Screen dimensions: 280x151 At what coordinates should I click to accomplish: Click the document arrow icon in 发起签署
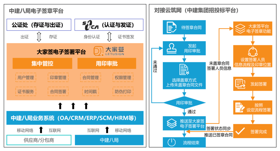pos(240,84)
